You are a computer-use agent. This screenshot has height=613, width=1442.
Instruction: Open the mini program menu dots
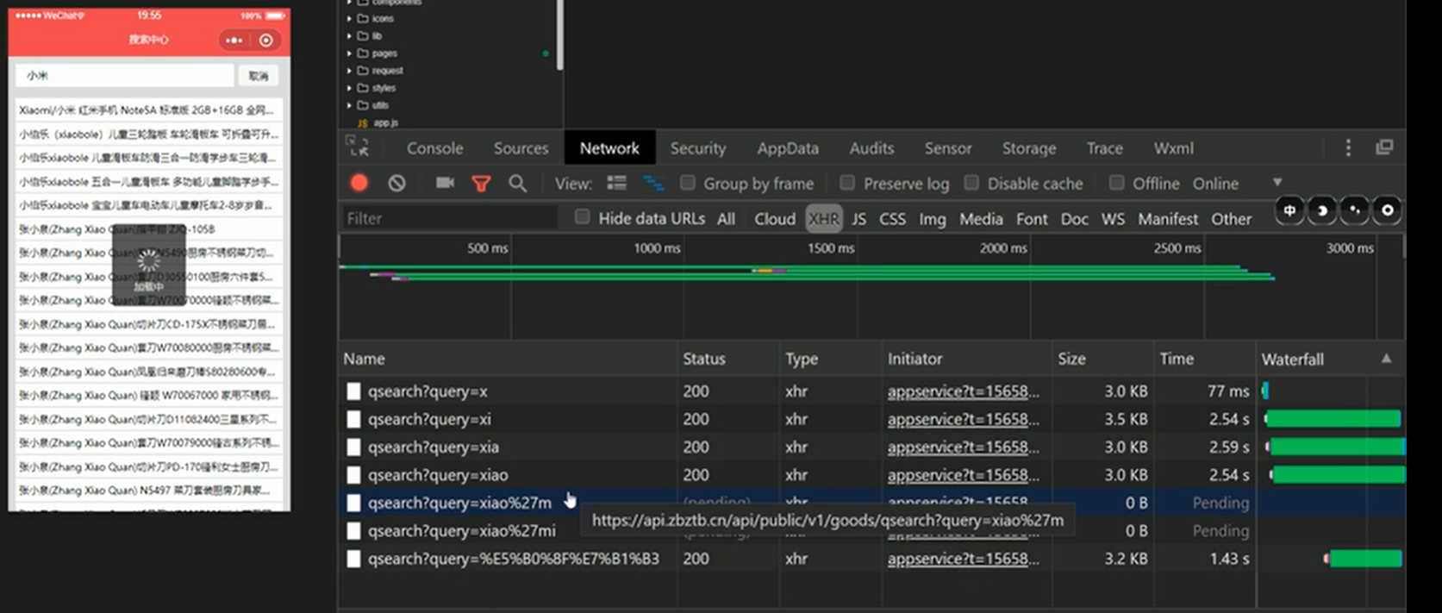tap(234, 40)
